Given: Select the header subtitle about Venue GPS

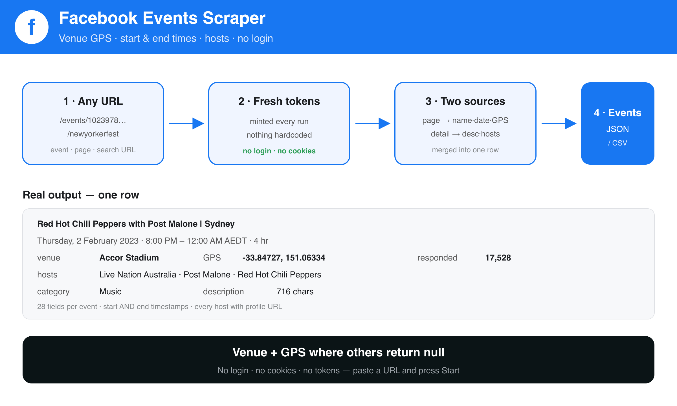Looking at the screenshot, I should tap(166, 38).
